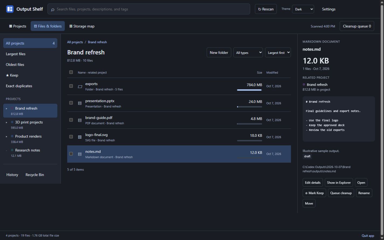
Task: Click the presentation.pptx size bar
Action: (x=250, y=107)
